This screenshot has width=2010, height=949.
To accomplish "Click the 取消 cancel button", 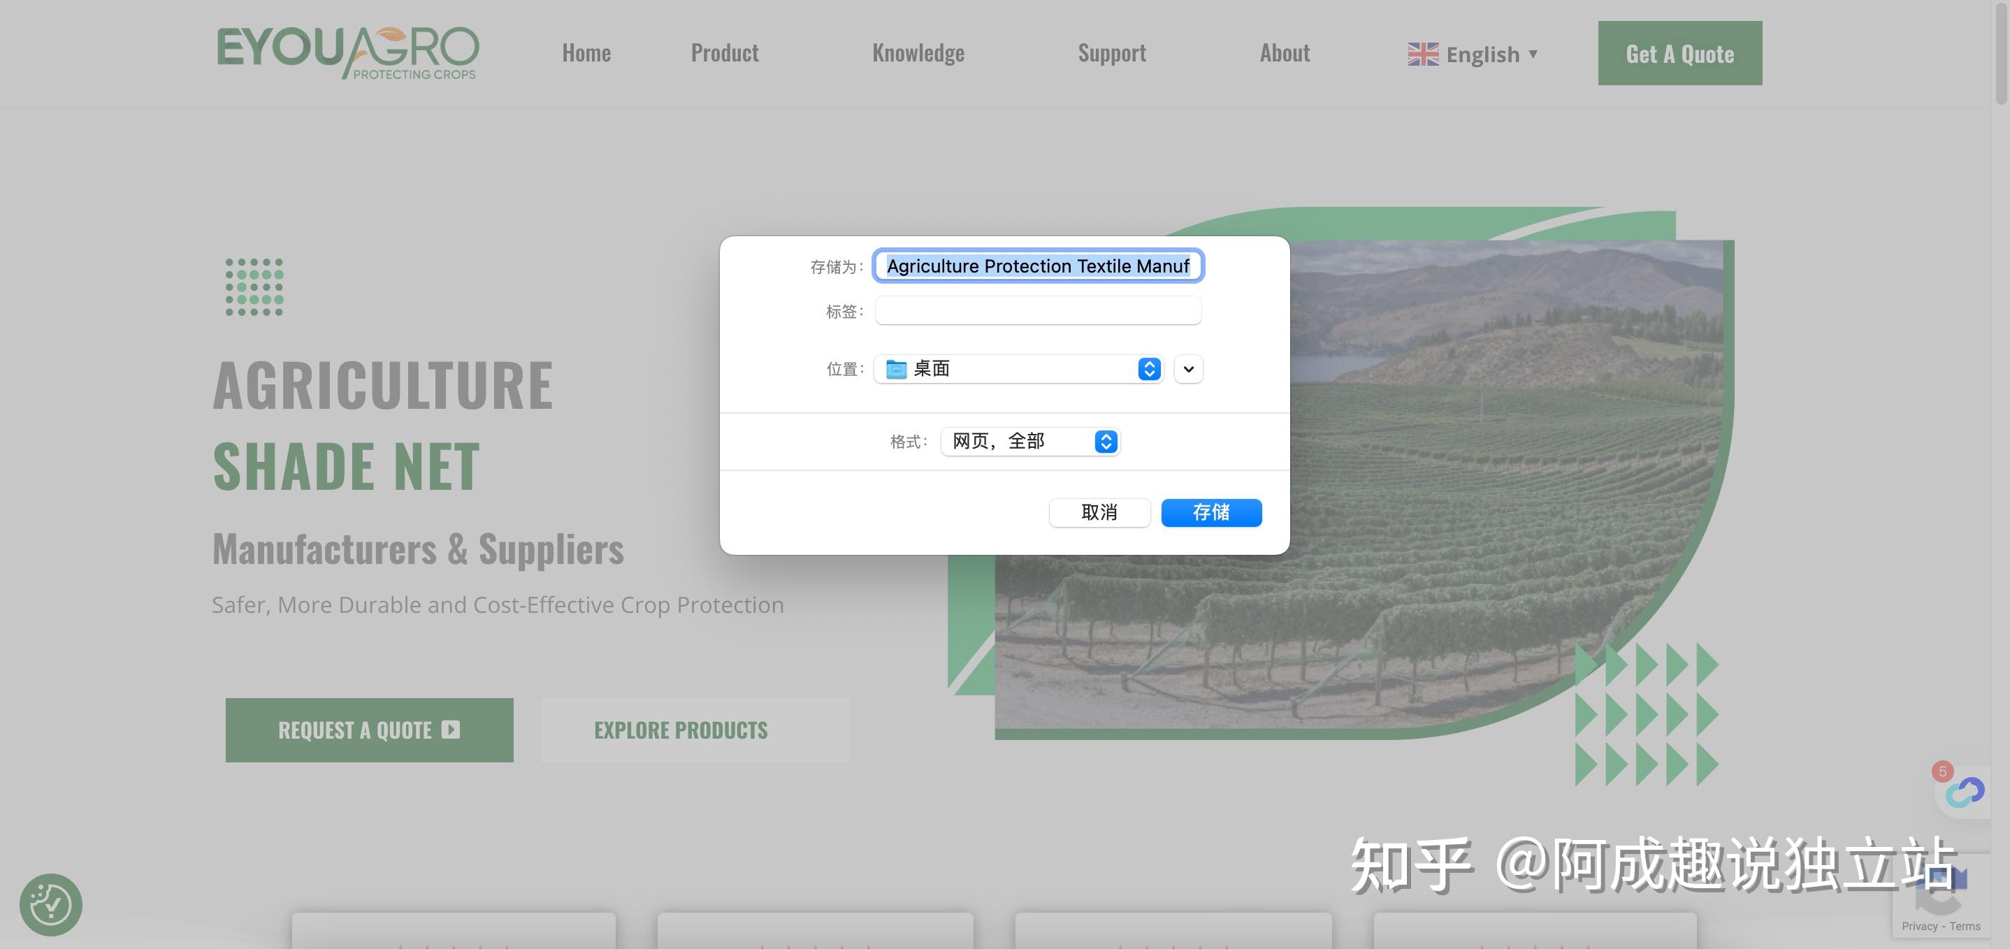I will coord(1099,513).
